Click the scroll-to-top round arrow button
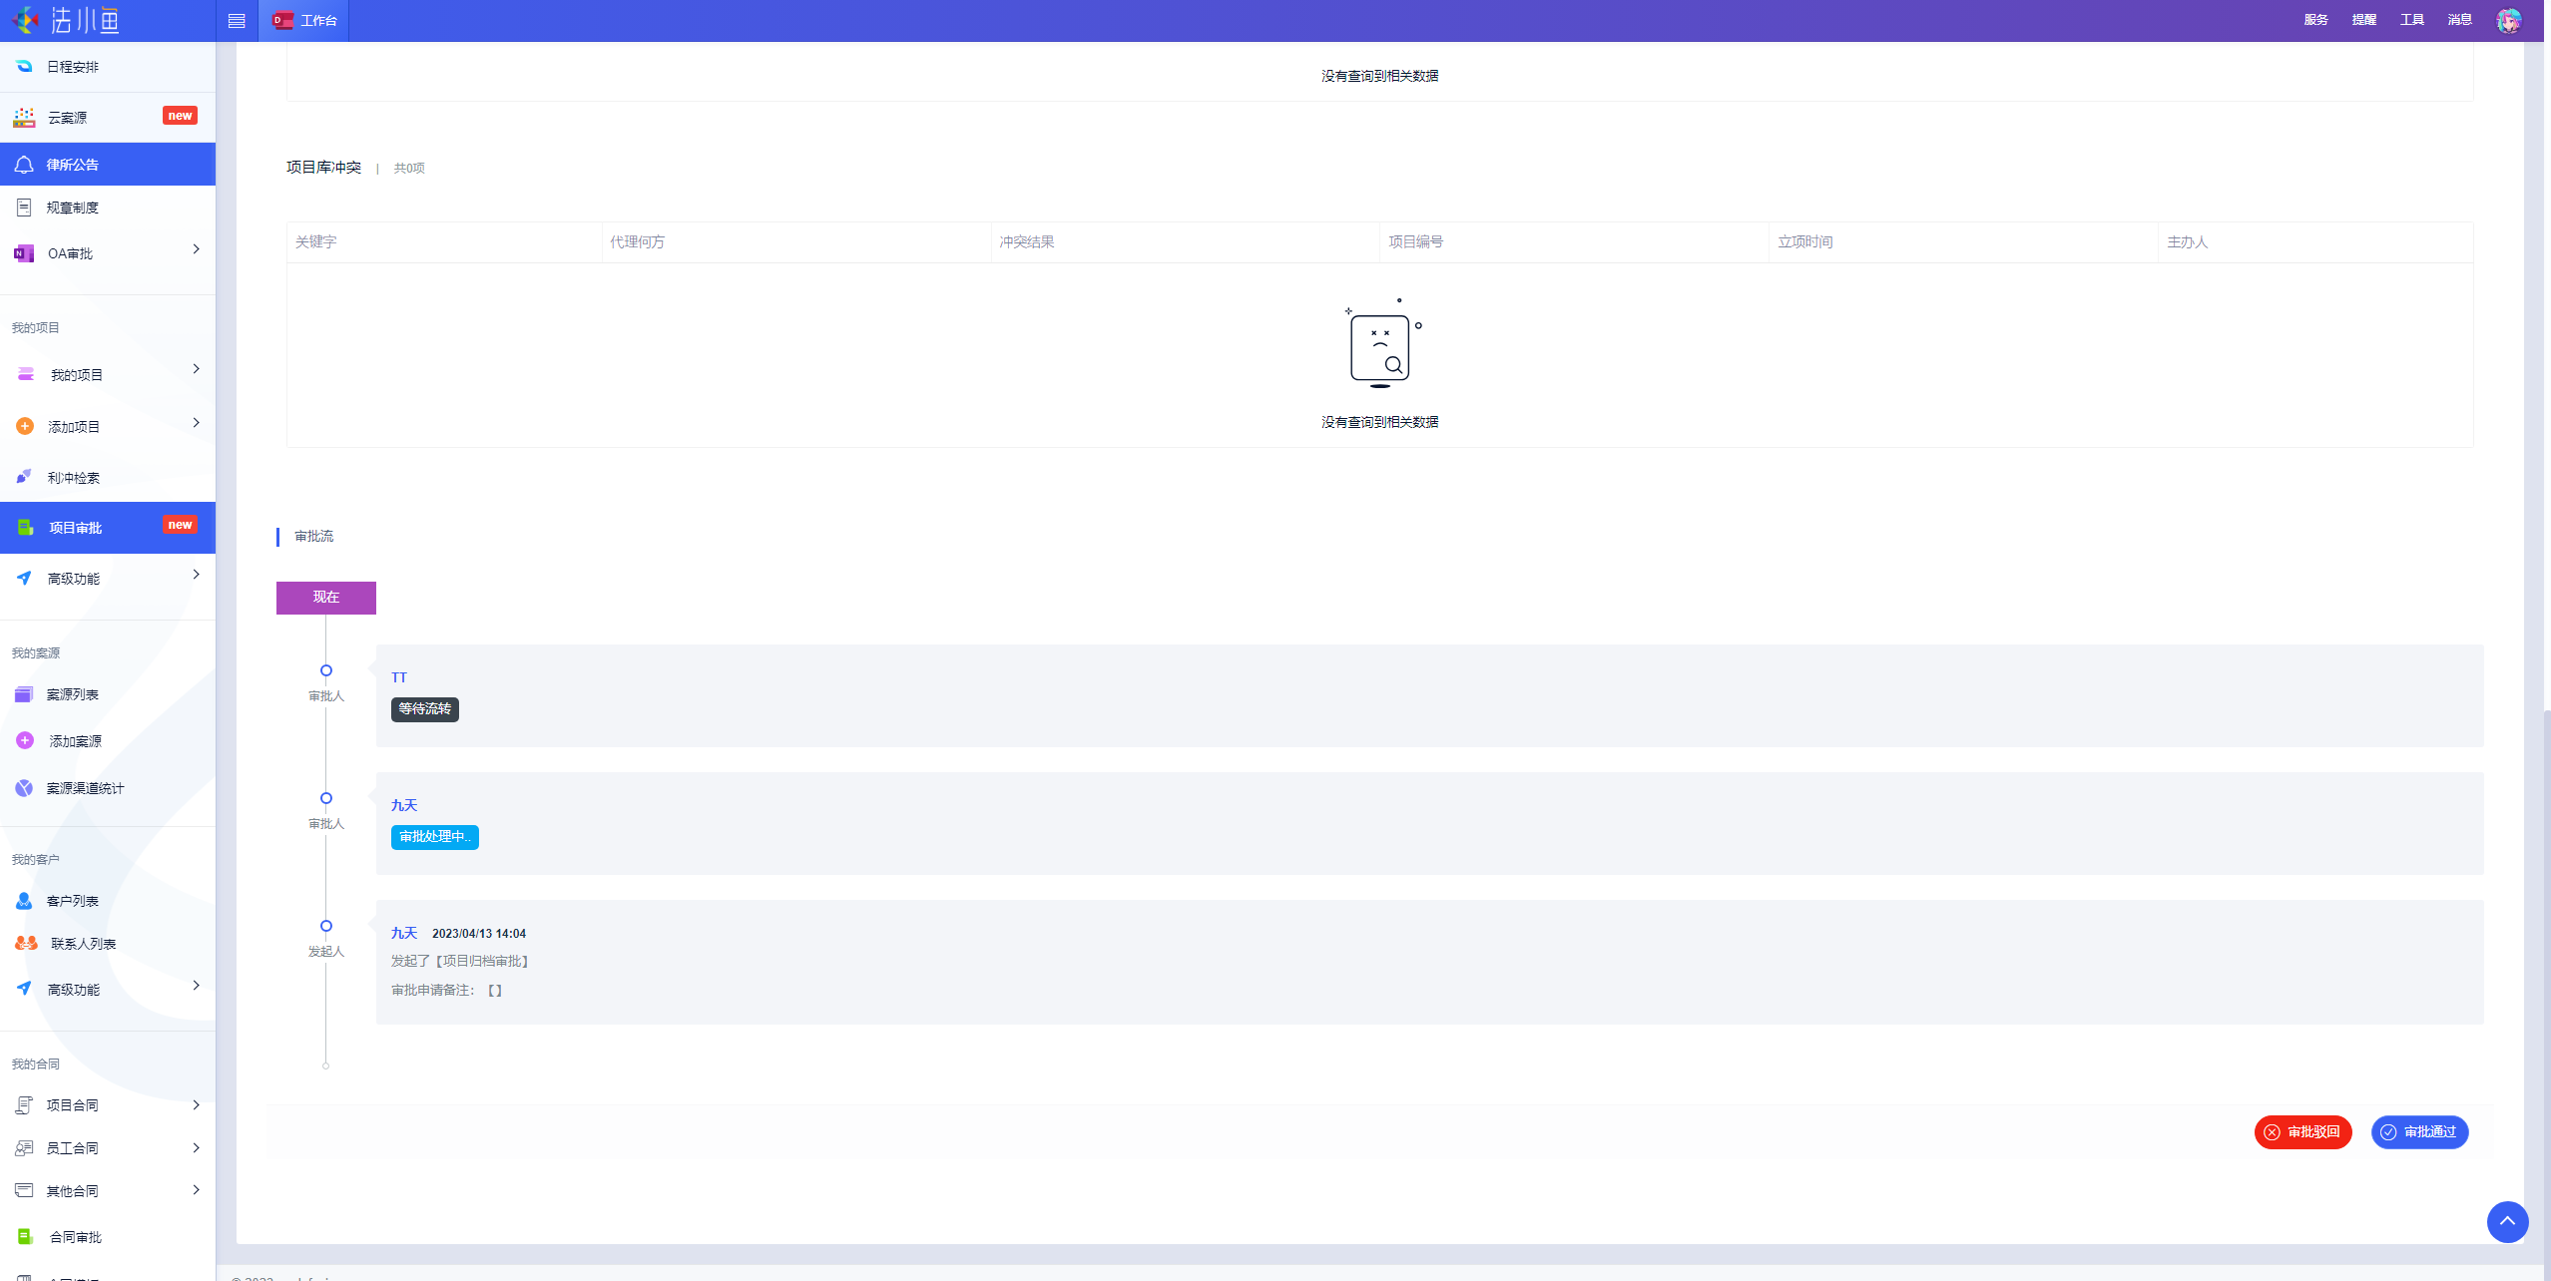2551x1281 pixels. click(2507, 1221)
